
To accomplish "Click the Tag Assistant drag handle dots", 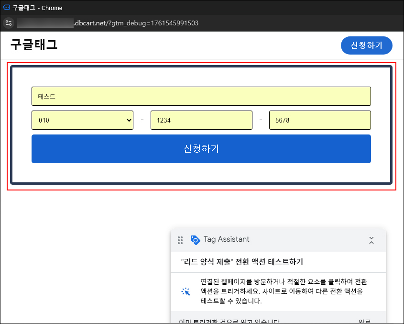I will pyautogui.click(x=180, y=240).
